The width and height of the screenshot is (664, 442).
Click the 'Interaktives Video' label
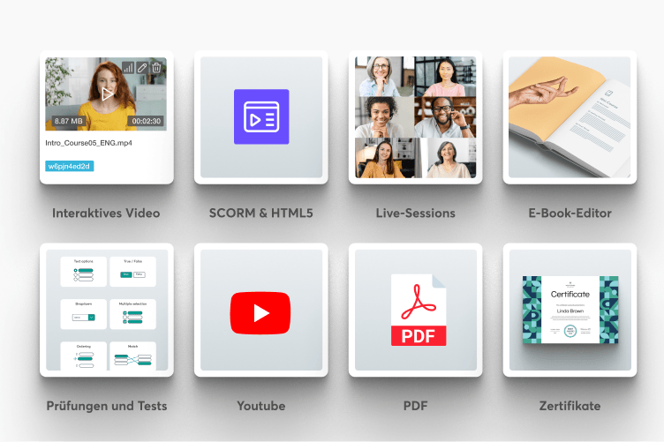[x=106, y=214]
